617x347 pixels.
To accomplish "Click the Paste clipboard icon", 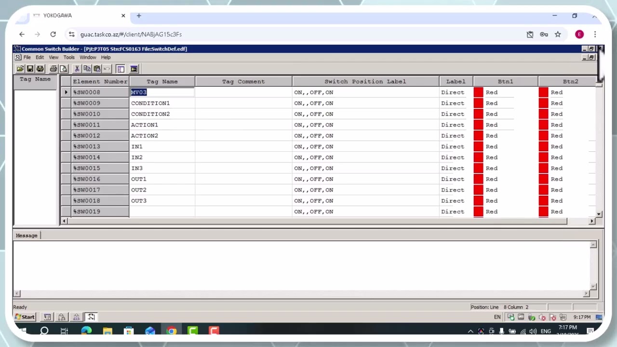I will pos(97,69).
